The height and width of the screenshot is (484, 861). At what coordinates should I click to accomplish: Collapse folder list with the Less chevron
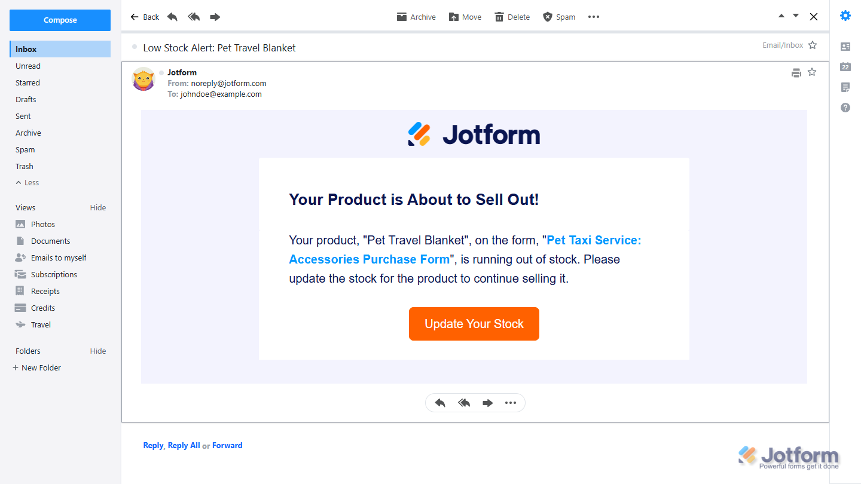27,183
